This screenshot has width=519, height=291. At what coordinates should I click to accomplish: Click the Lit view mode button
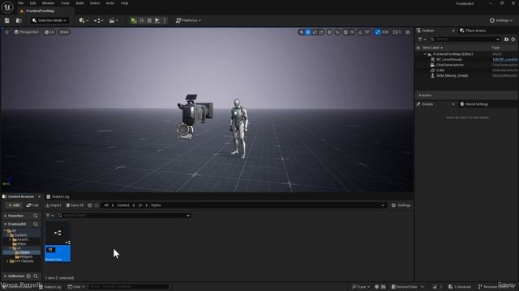[49, 32]
